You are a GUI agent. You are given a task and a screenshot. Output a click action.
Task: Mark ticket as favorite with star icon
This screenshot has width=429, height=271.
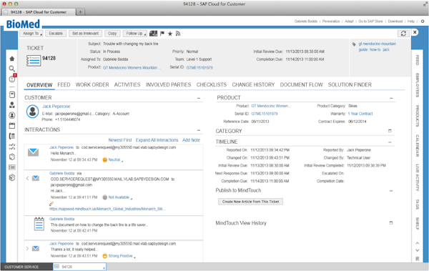coord(170,34)
